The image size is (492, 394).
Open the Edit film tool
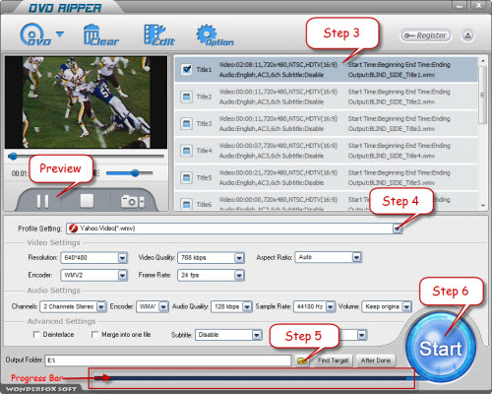(x=159, y=34)
